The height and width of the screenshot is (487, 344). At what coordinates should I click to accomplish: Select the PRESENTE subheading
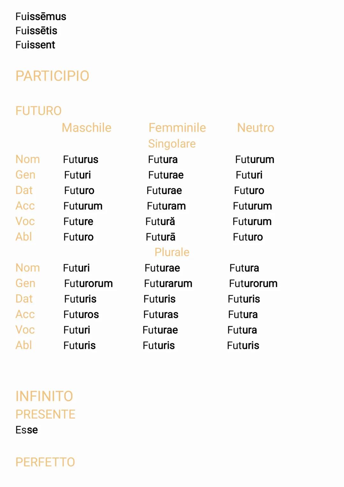coord(46,414)
